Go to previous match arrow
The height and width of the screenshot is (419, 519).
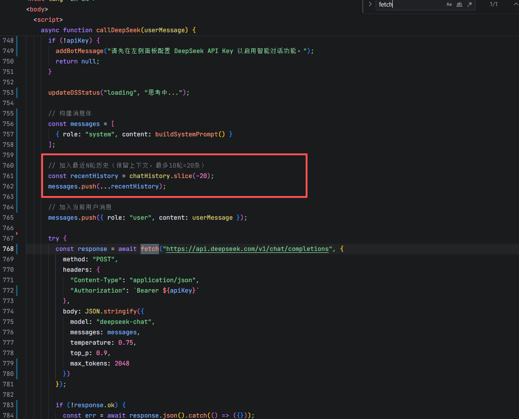click(515, 4)
